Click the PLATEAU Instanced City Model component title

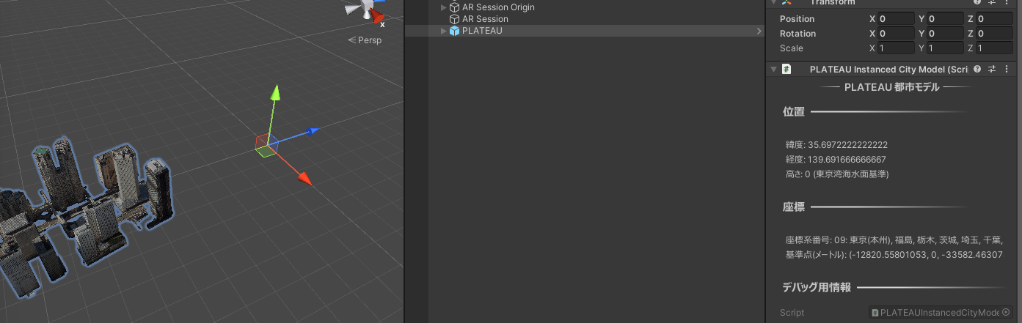point(889,70)
